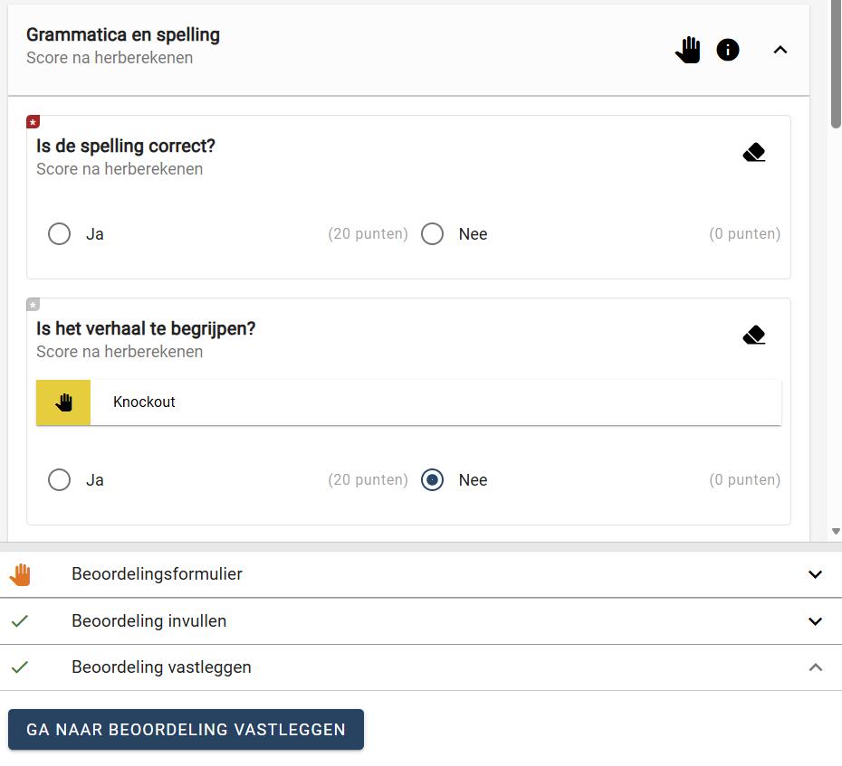Clear answer with eraser for spelling question

coord(754,152)
